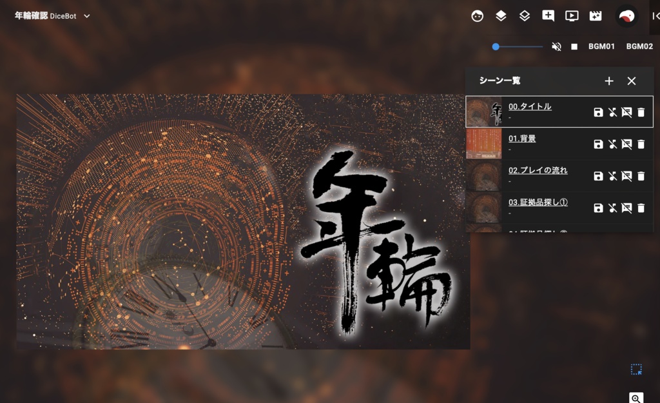Click the filled layers icon in top toolbar
The width and height of the screenshot is (660, 403).
[500, 16]
